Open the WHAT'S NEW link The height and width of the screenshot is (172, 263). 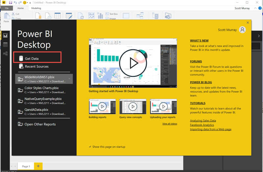[199, 40]
